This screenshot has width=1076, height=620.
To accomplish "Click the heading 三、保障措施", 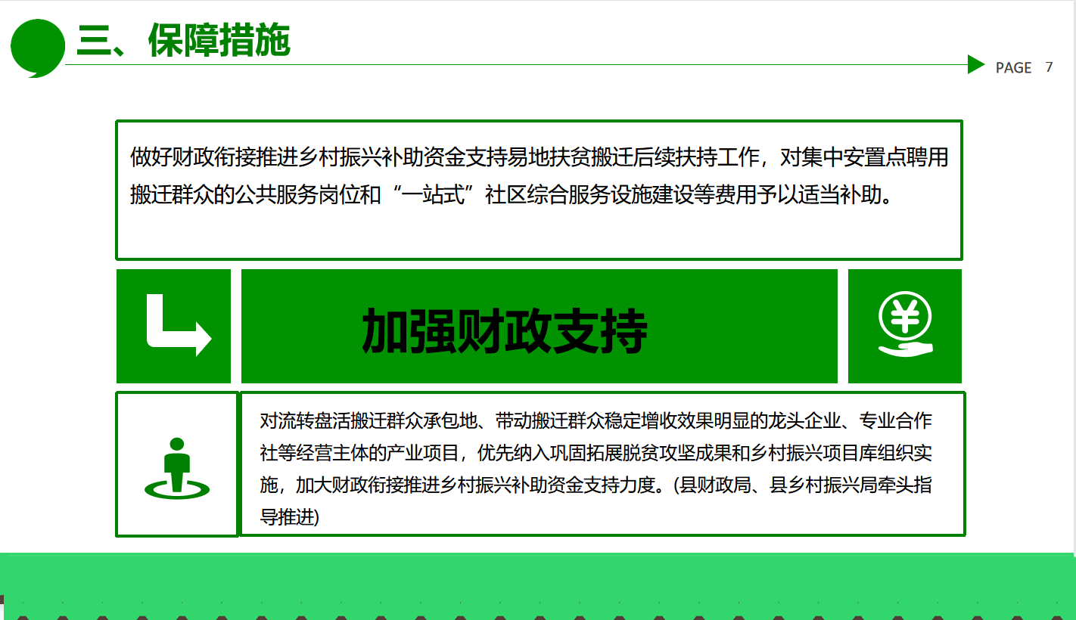I will pos(183,40).
